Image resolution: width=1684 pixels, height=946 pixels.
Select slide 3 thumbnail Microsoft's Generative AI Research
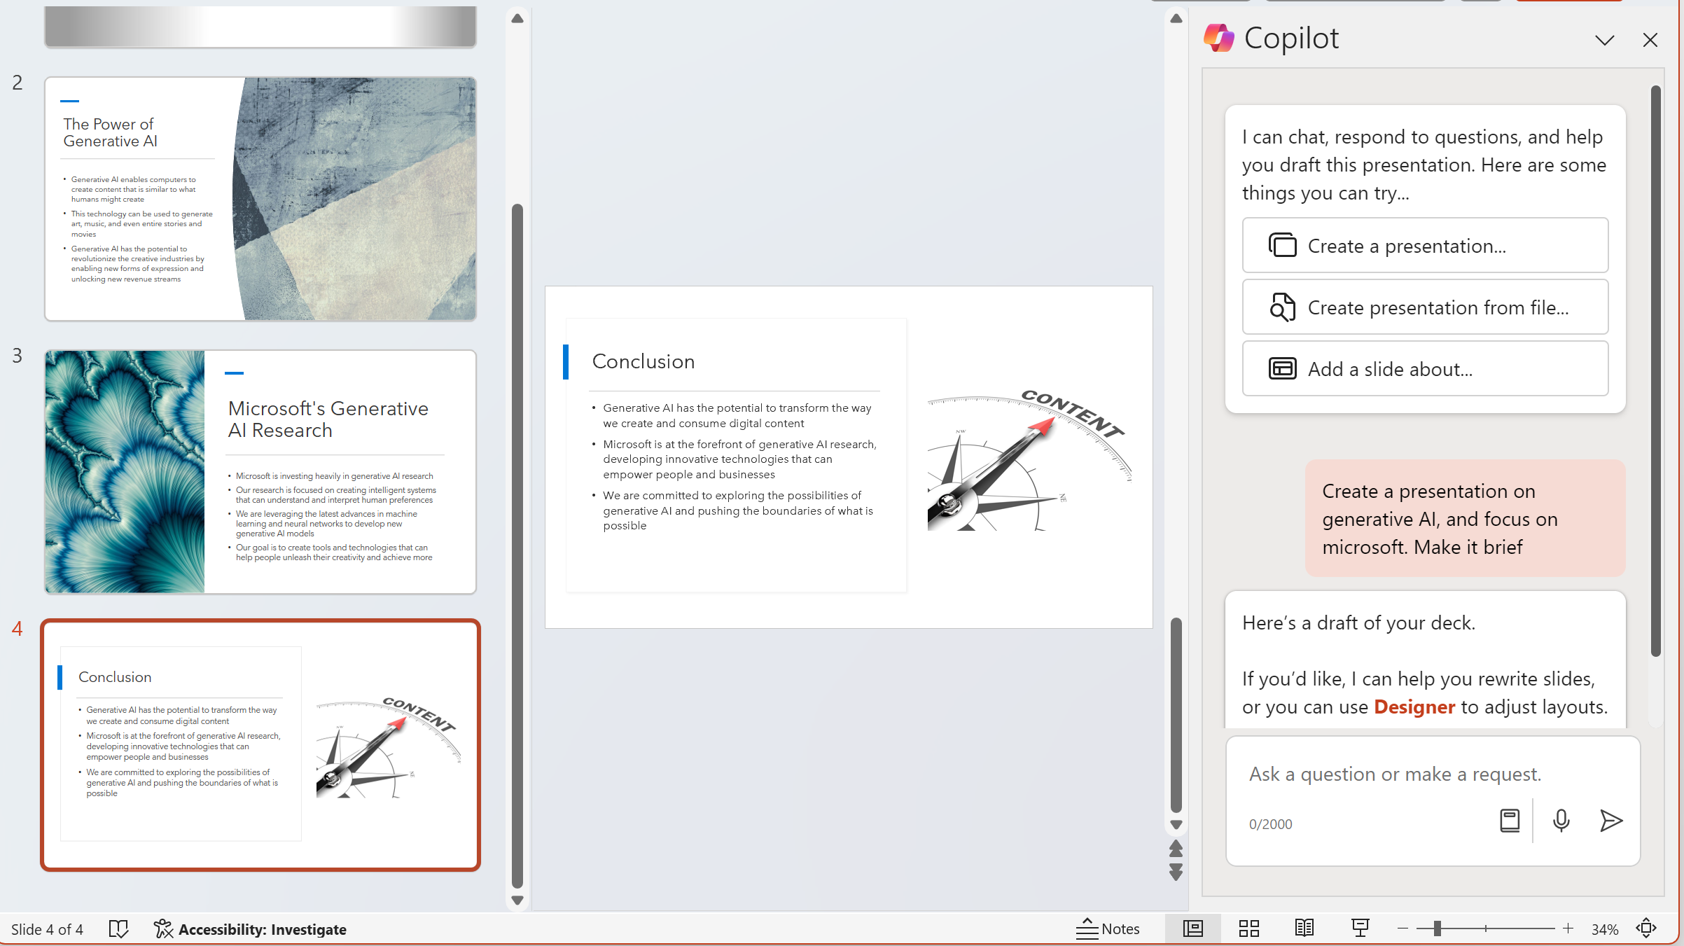(x=260, y=471)
